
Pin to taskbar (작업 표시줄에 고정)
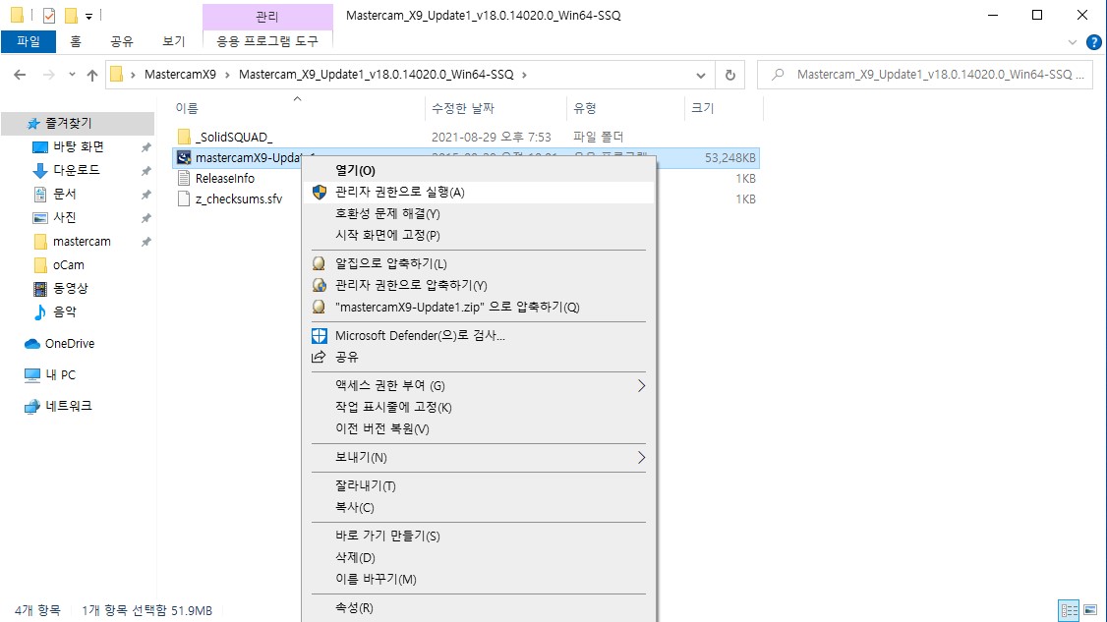(x=479, y=408)
